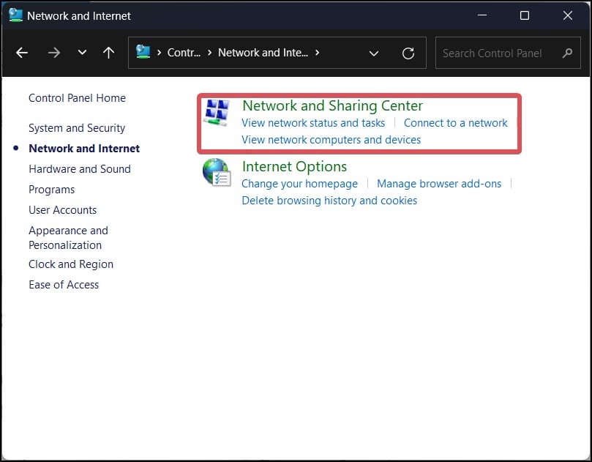
Task: Click the Network and Sharing Center icon
Action: (216, 112)
